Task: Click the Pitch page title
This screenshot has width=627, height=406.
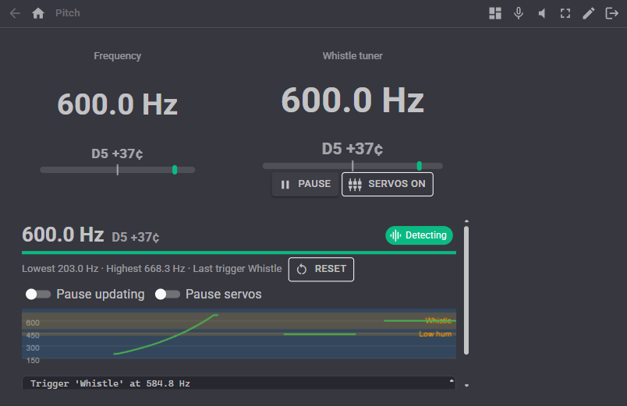Action: pyautogui.click(x=68, y=13)
